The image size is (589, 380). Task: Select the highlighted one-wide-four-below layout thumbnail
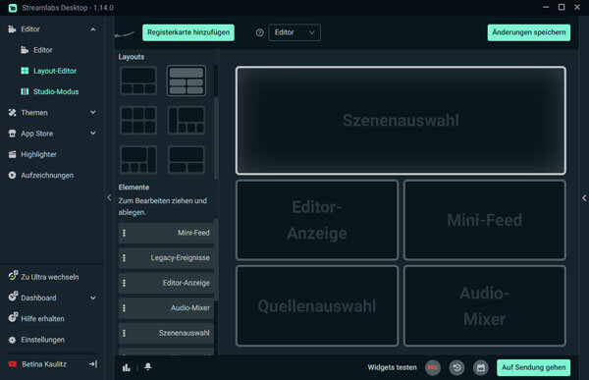[187, 81]
